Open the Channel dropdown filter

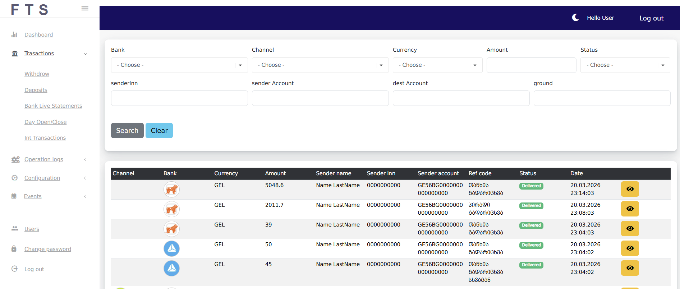click(320, 65)
